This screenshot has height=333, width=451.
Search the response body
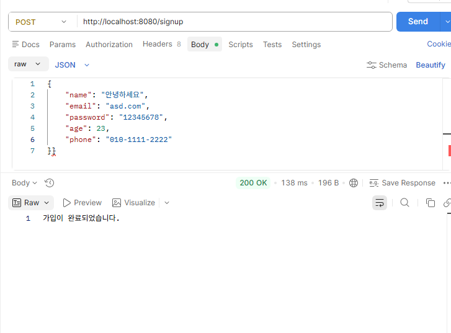(404, 203)
